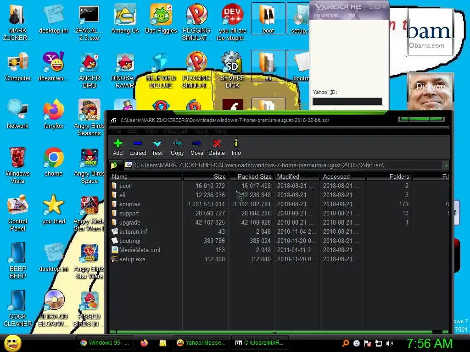The height and width of the screenshot is (352, 470).
Task: Open the Help menu in Yahoo! Messenger
Action: (350, 15)
